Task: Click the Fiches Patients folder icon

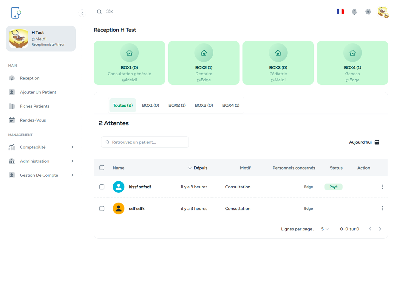Action: pos(12,106)
